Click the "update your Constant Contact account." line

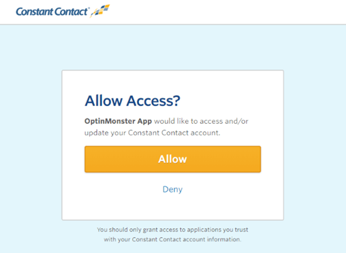coord(153,133)
